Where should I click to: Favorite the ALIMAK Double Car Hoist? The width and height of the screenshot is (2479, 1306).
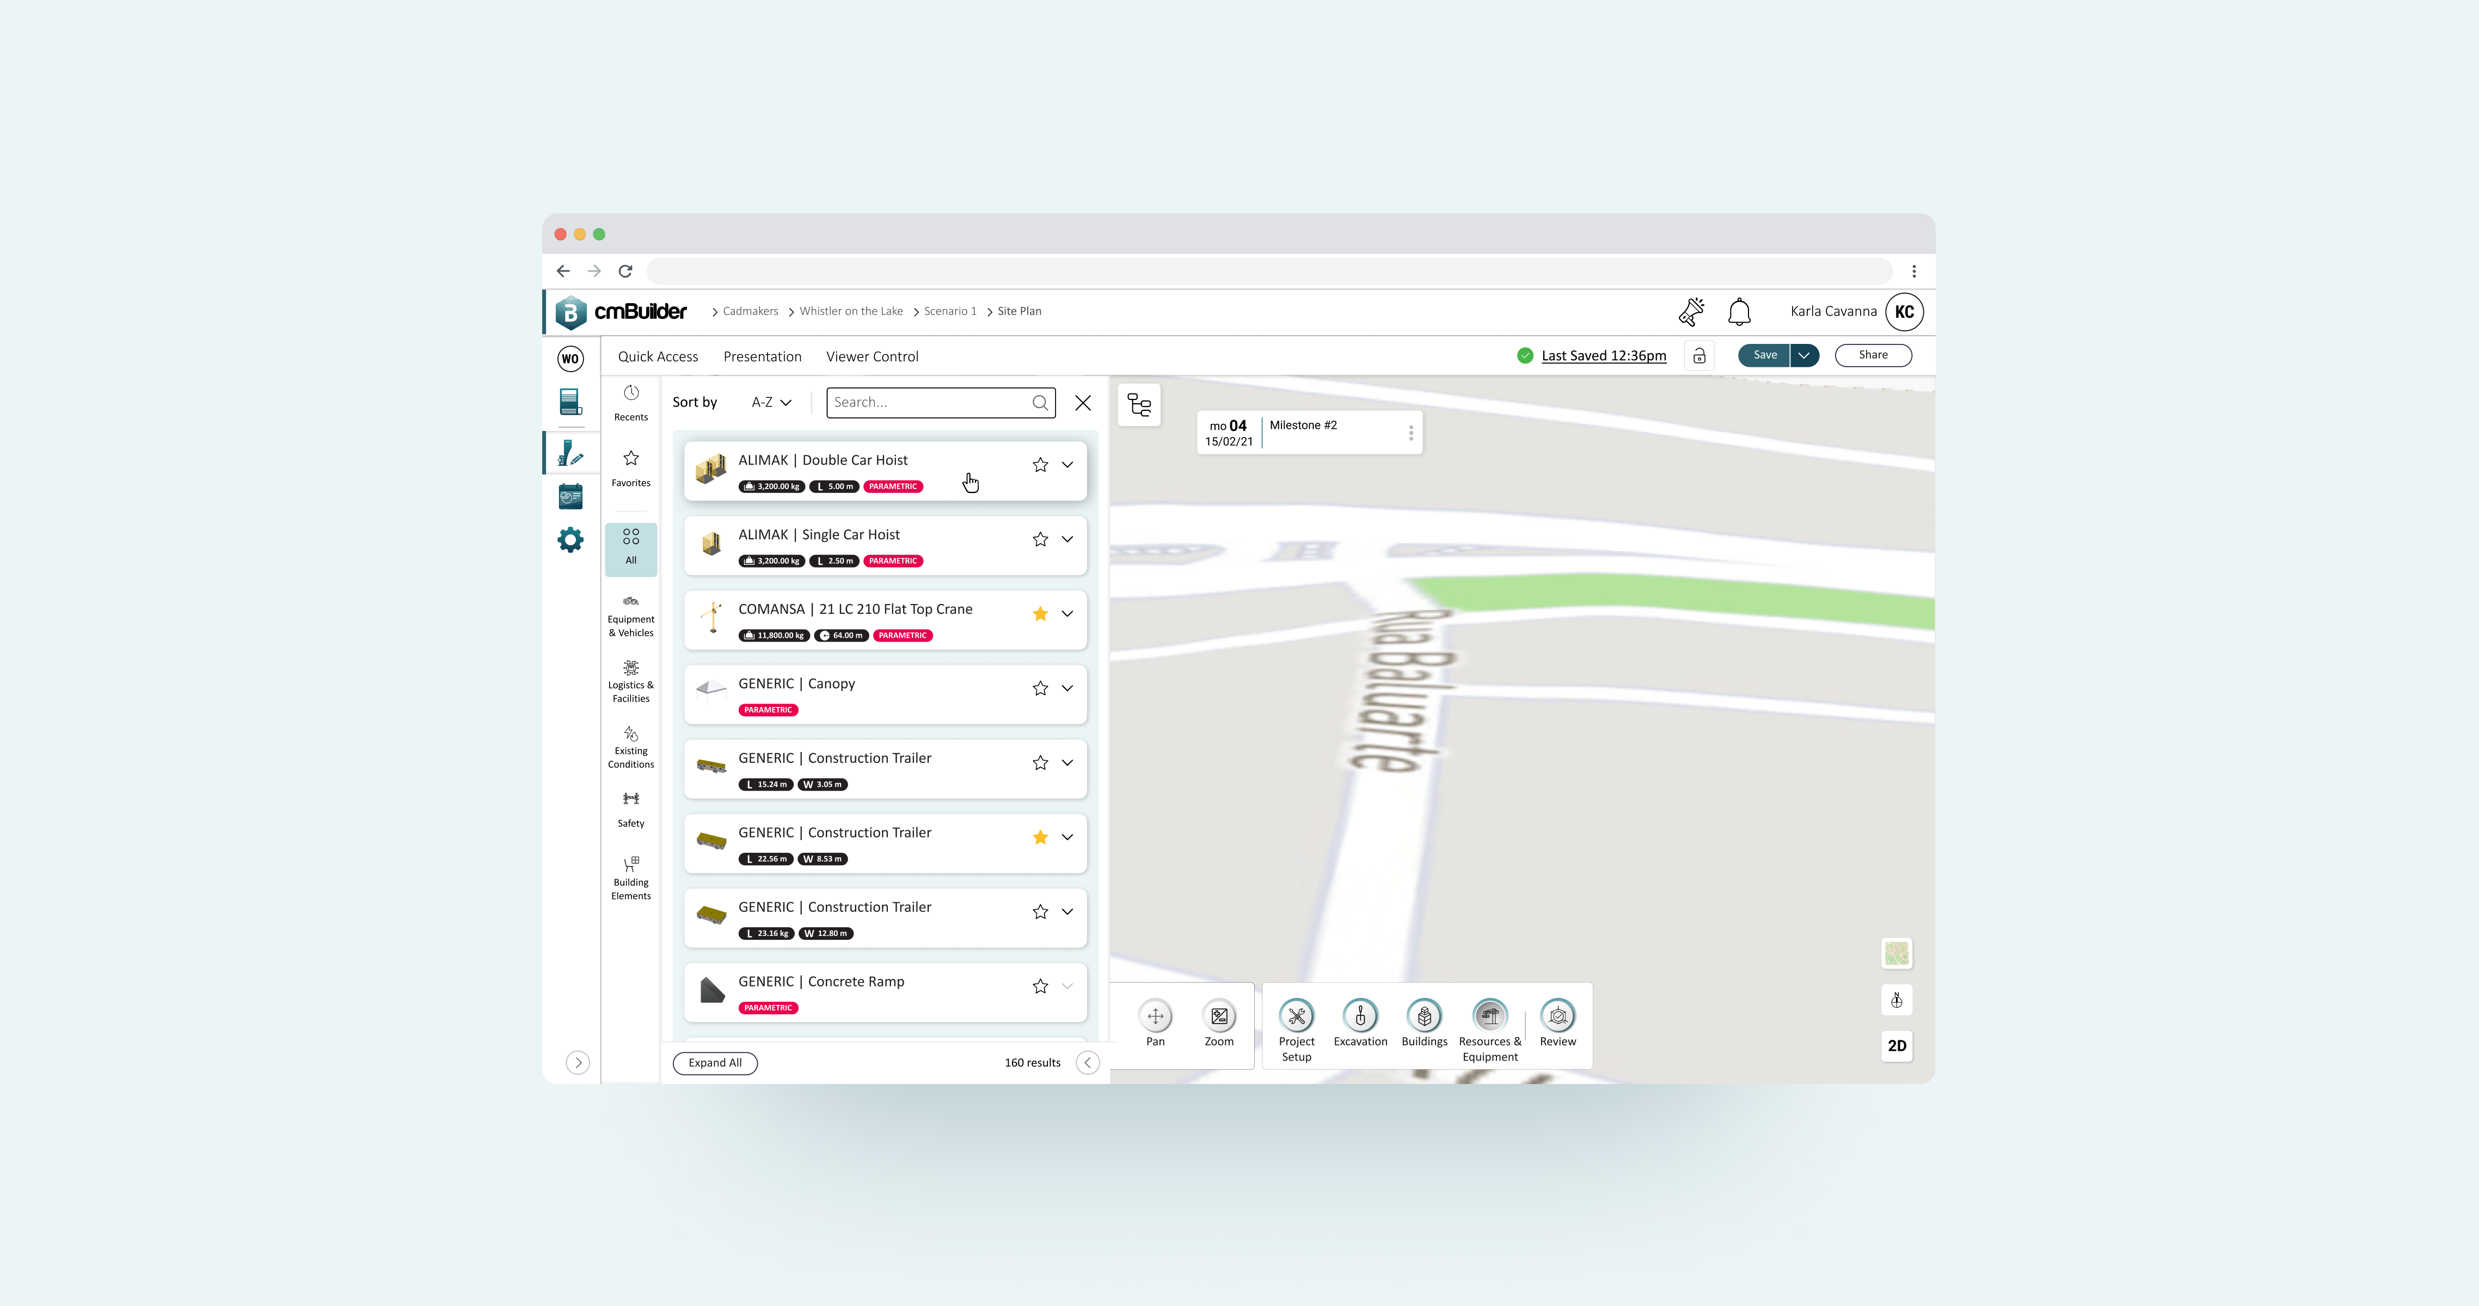click(1039, 465)
